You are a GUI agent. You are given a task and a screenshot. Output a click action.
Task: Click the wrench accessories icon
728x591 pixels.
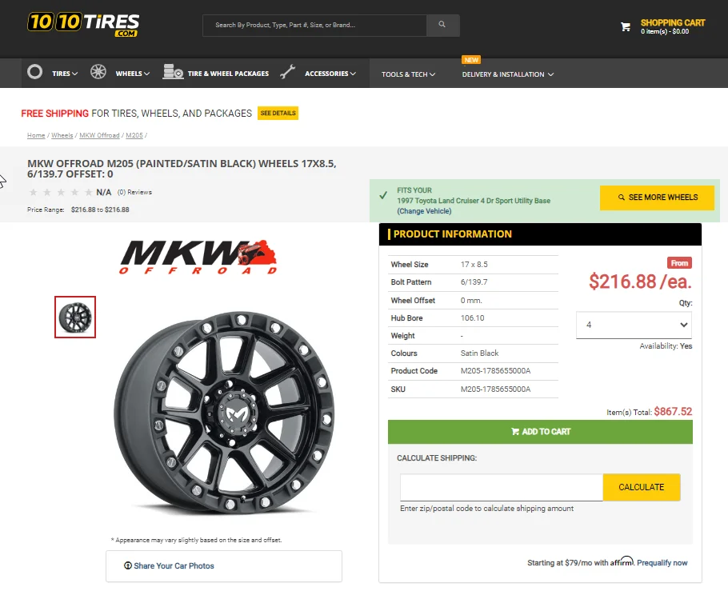[288, 72]
